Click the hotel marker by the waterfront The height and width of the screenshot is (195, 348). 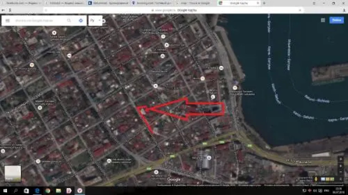[235, 88]
